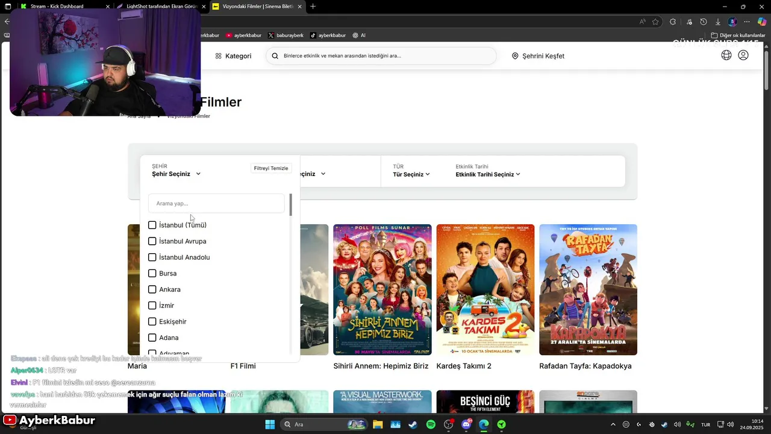Click the location pin by Şehrini Keşfet
The image size is (771, 434).
click(515, 56)
